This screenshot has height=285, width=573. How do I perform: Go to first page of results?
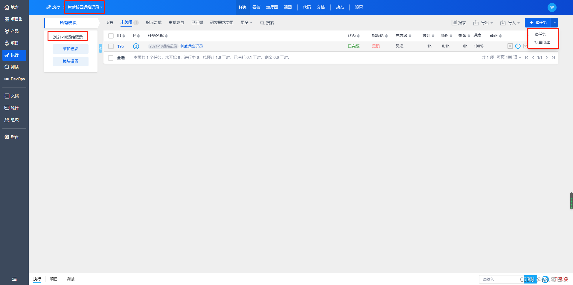[x=527, y=57]
